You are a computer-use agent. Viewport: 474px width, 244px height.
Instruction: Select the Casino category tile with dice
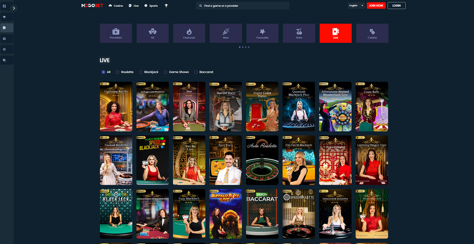372,33
